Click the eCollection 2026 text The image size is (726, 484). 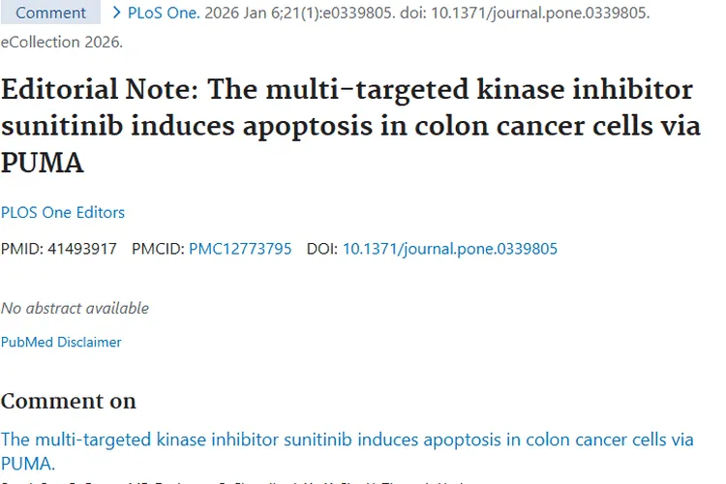(x=62, y=43)
